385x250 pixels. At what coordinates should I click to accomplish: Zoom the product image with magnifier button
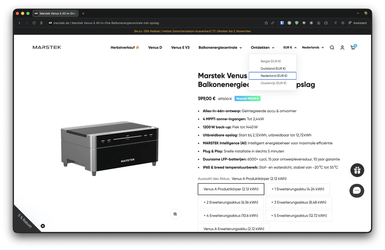[175, 214]
